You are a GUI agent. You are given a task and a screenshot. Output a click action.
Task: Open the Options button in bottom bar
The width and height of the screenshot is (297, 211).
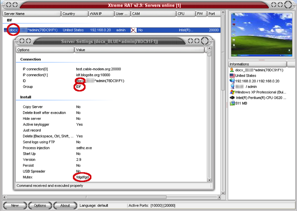coord(40,205)
